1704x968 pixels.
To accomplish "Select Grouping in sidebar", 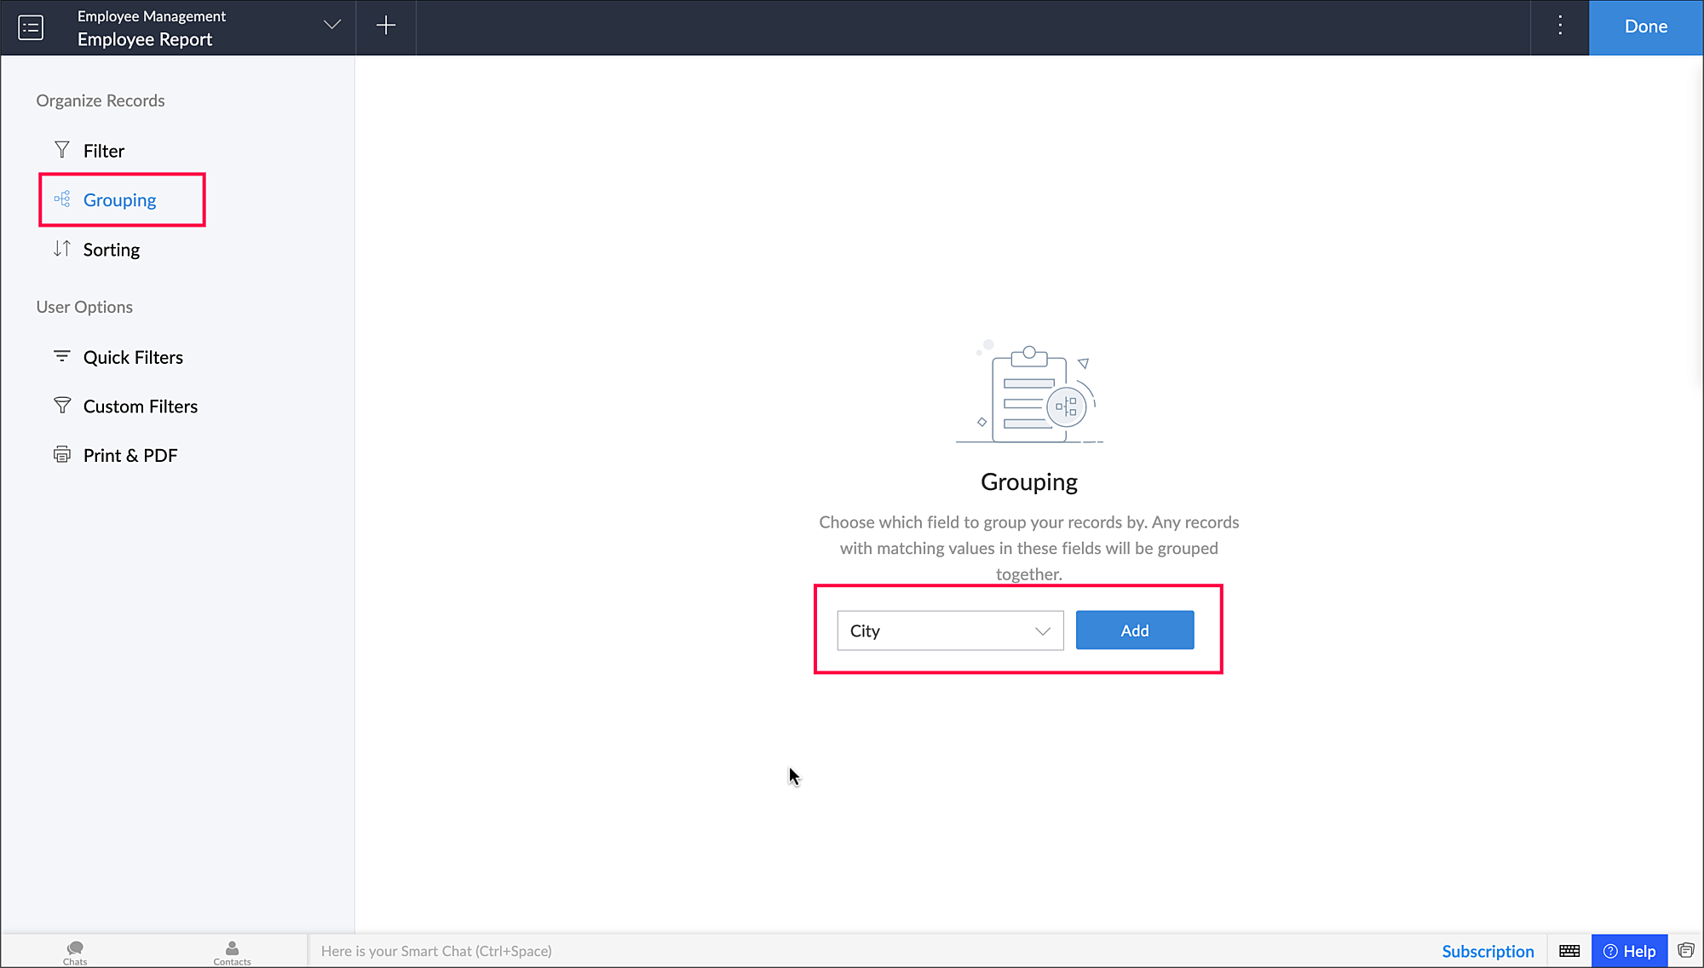I will pyautogui.click(x=120, y=200).
